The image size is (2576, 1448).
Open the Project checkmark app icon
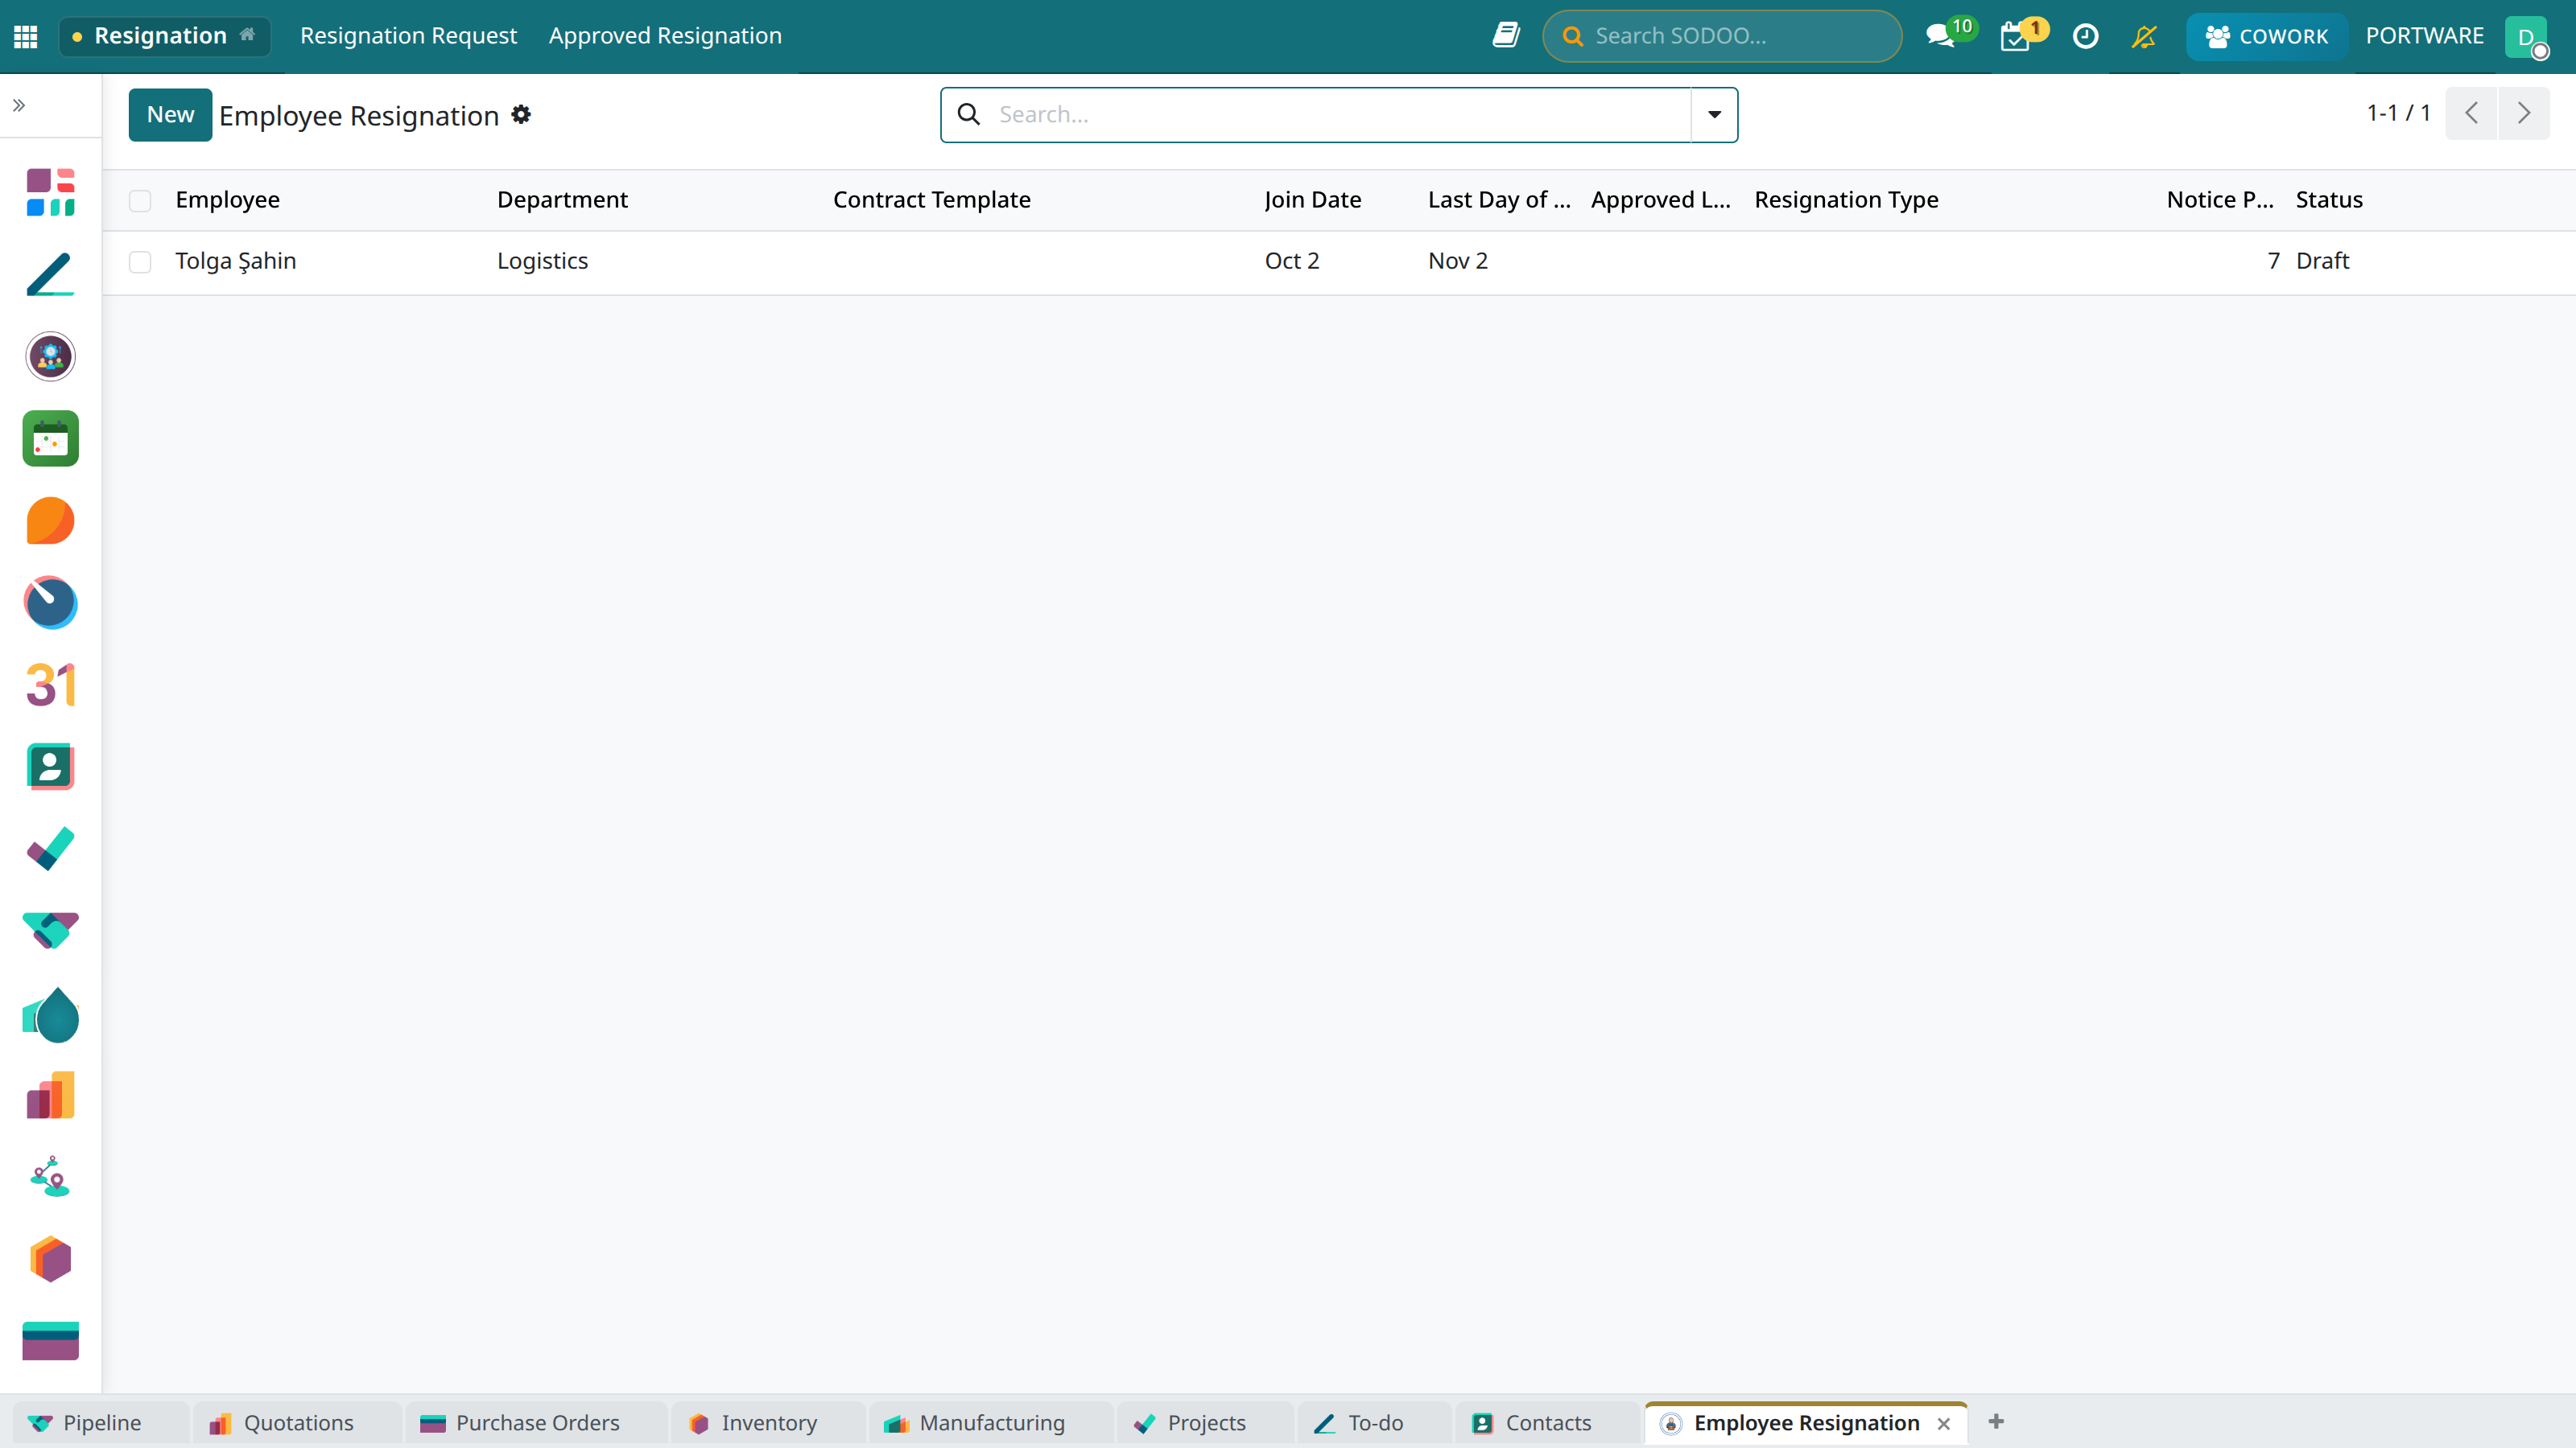click(x=50, y=849)
